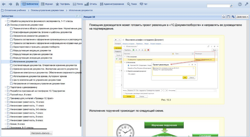Add Лекция 10 to favorites with star icon
This screenshot has height=137, width=250.
(224, 17)
